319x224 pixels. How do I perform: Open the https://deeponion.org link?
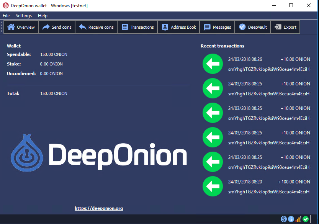click(x=99, y=208)
